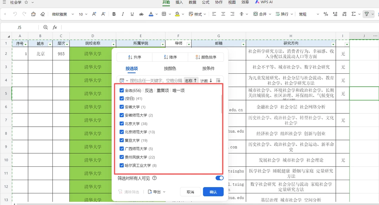The height and width of the screenshot is (205, 379).
Task: Click the filter funnel icon in toolbar
Action: pos(366,14)
